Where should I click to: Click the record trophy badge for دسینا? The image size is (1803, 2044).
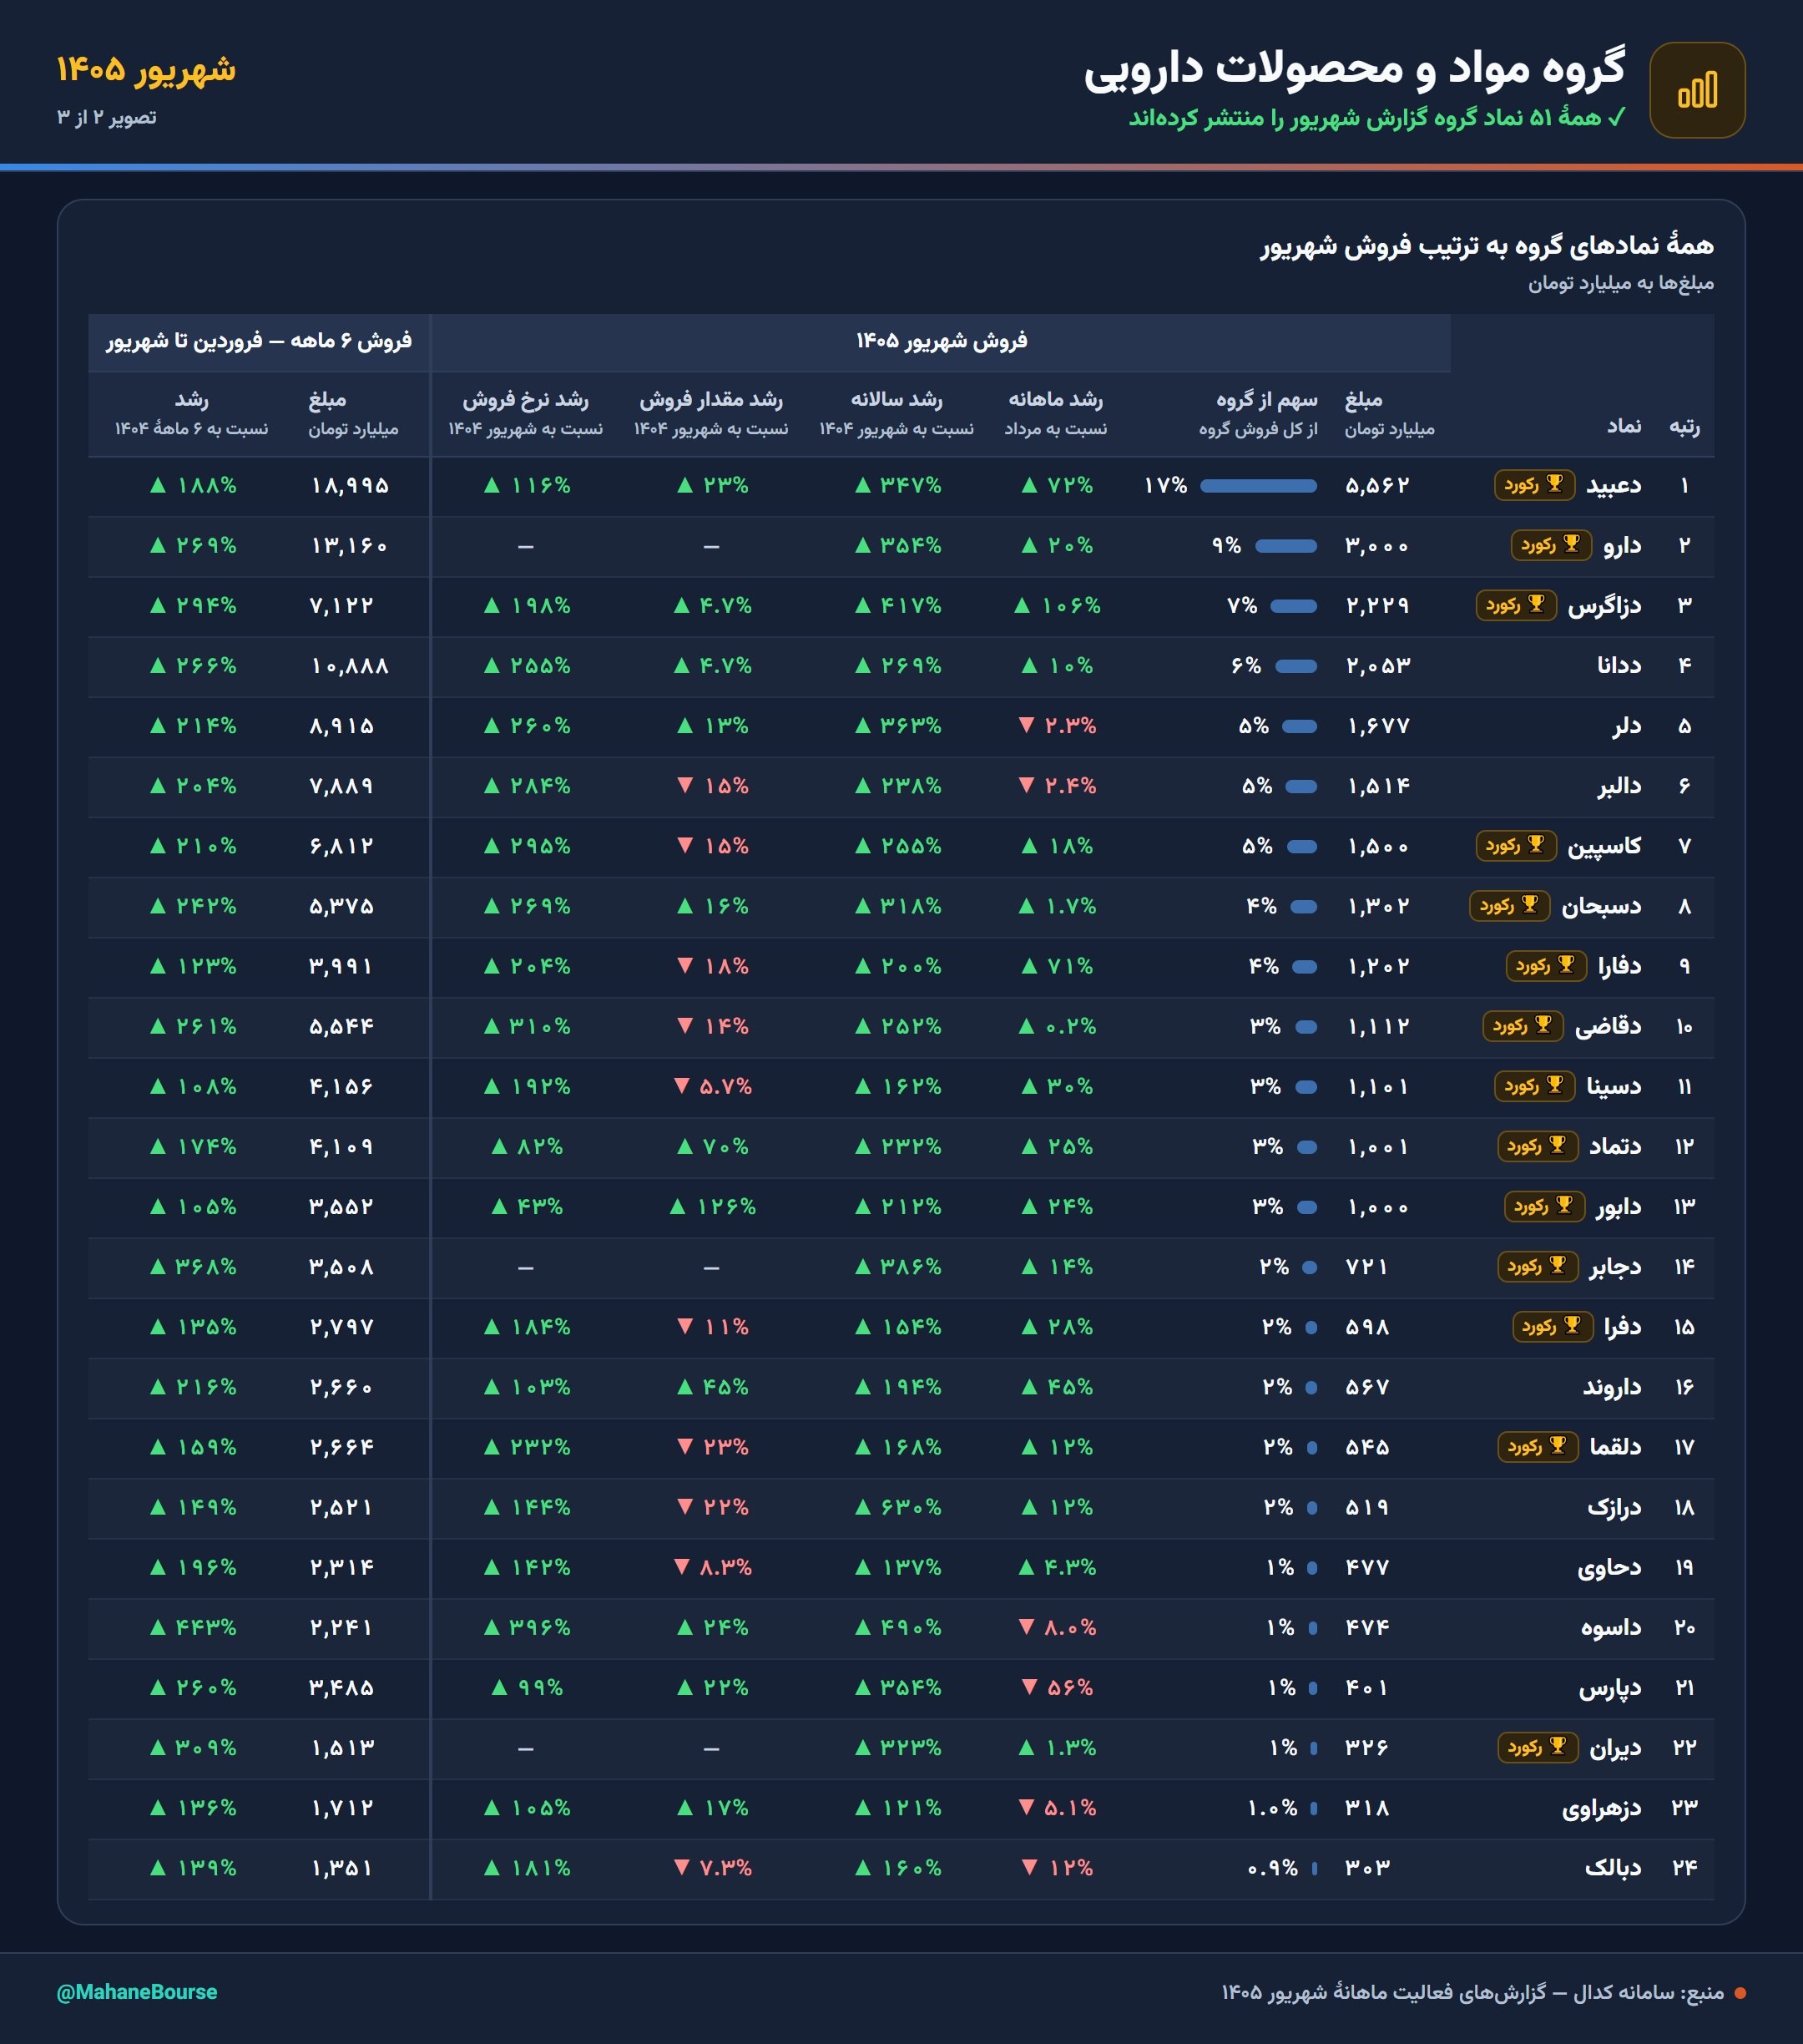click(1534, 1085)
